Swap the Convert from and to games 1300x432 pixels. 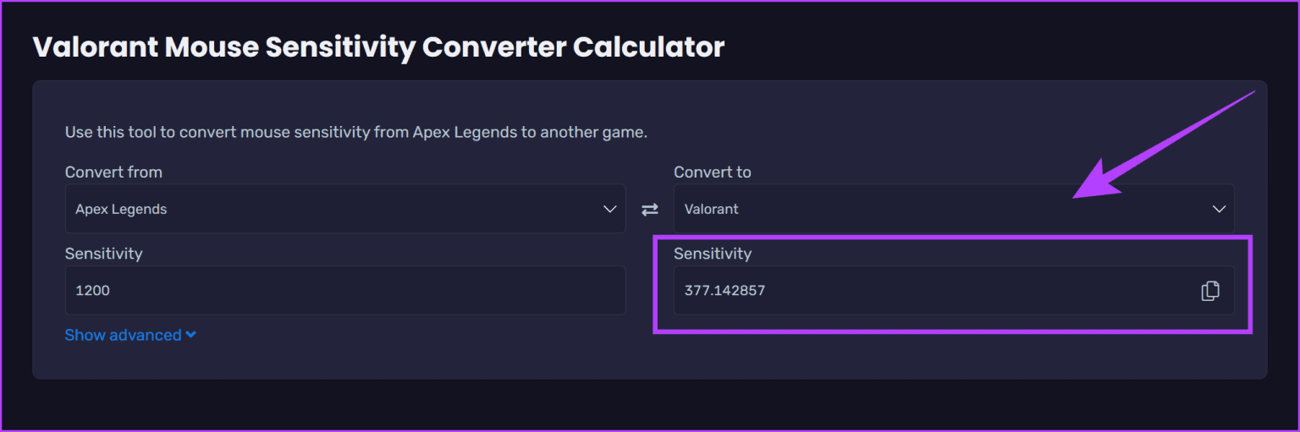[650, 210]
